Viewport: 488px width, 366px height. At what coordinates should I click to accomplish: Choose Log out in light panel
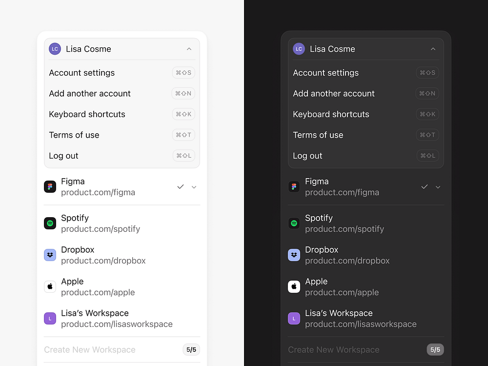[x=63, y=156]
